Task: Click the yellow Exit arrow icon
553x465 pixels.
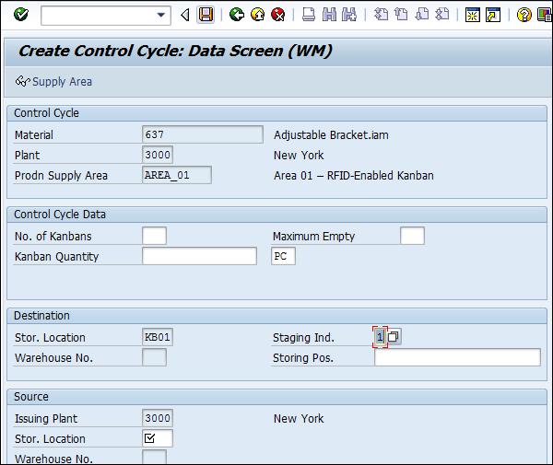Action: click(x=257, y=15)
